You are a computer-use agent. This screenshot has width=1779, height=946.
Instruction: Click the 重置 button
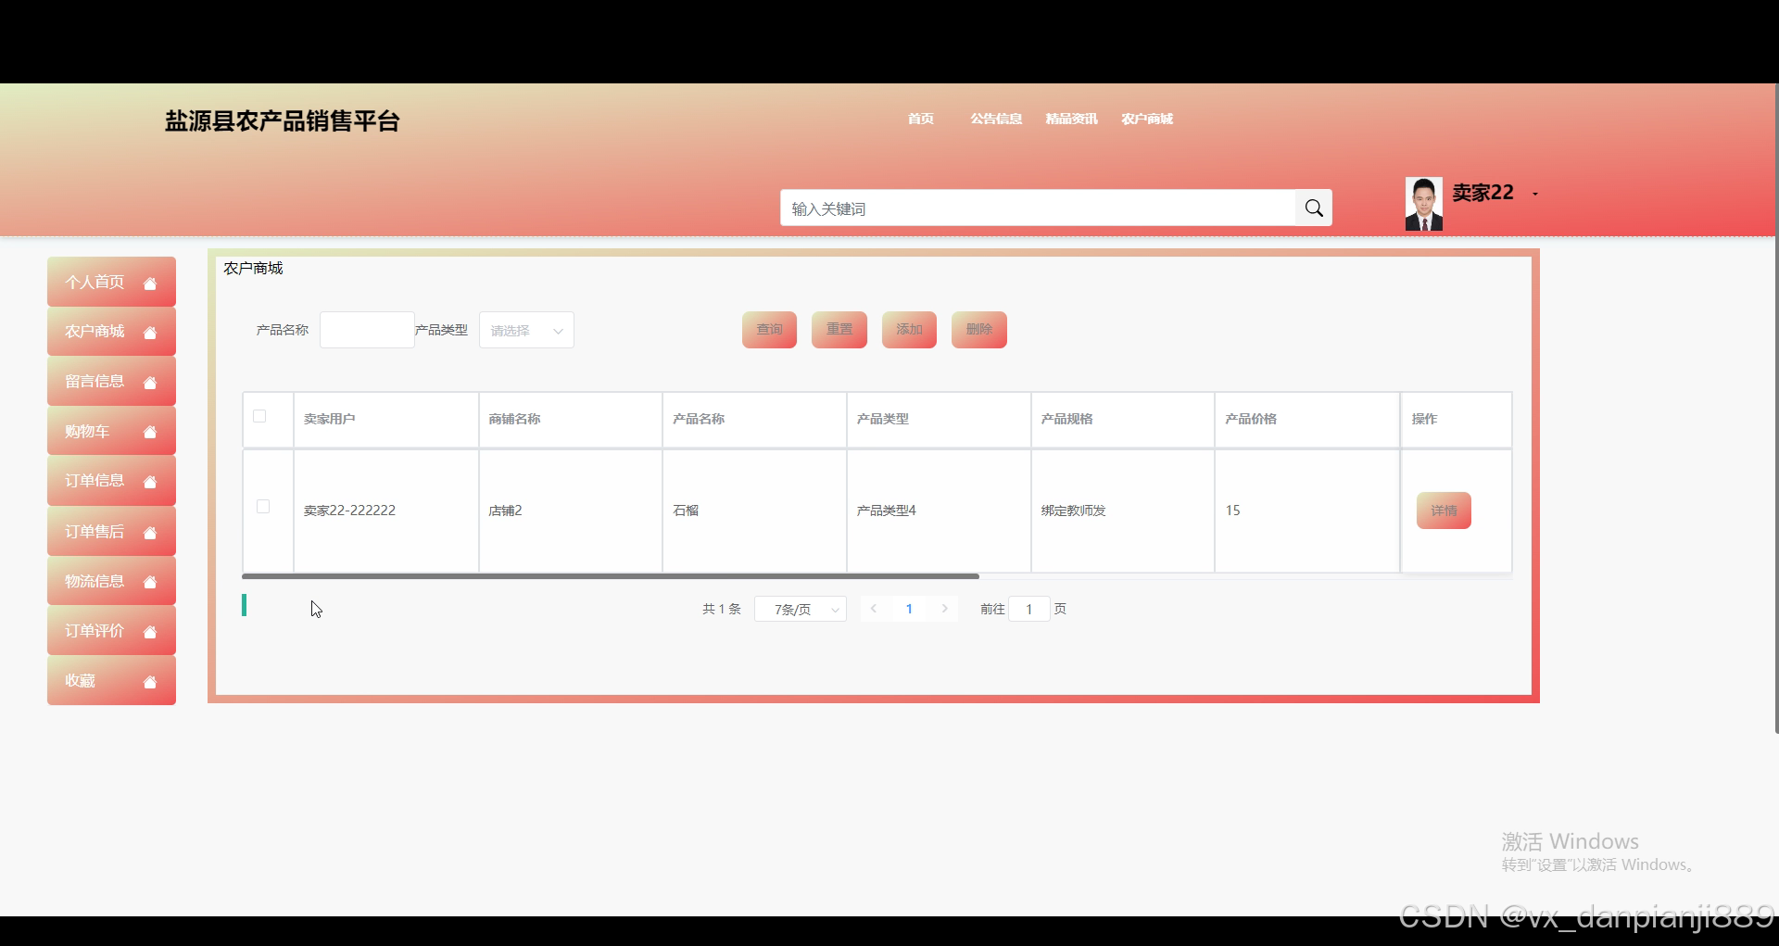point(839,330)
